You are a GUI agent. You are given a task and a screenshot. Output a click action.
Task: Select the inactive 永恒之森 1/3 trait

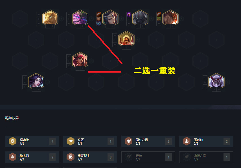click(206, 157)
